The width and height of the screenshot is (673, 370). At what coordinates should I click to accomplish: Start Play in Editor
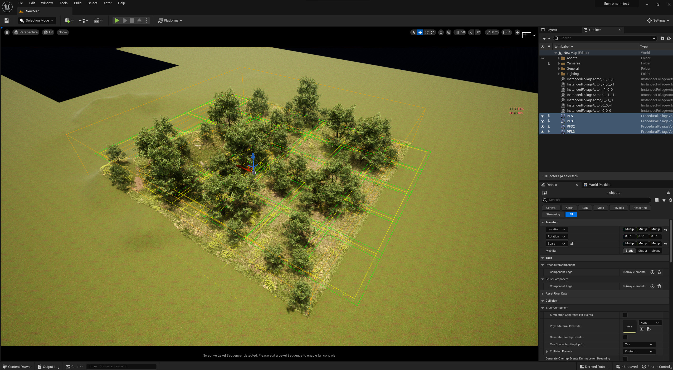pos(117,21)
